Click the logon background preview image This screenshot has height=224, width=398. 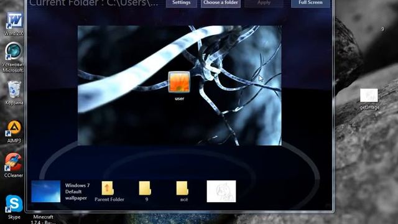[180, 85]
